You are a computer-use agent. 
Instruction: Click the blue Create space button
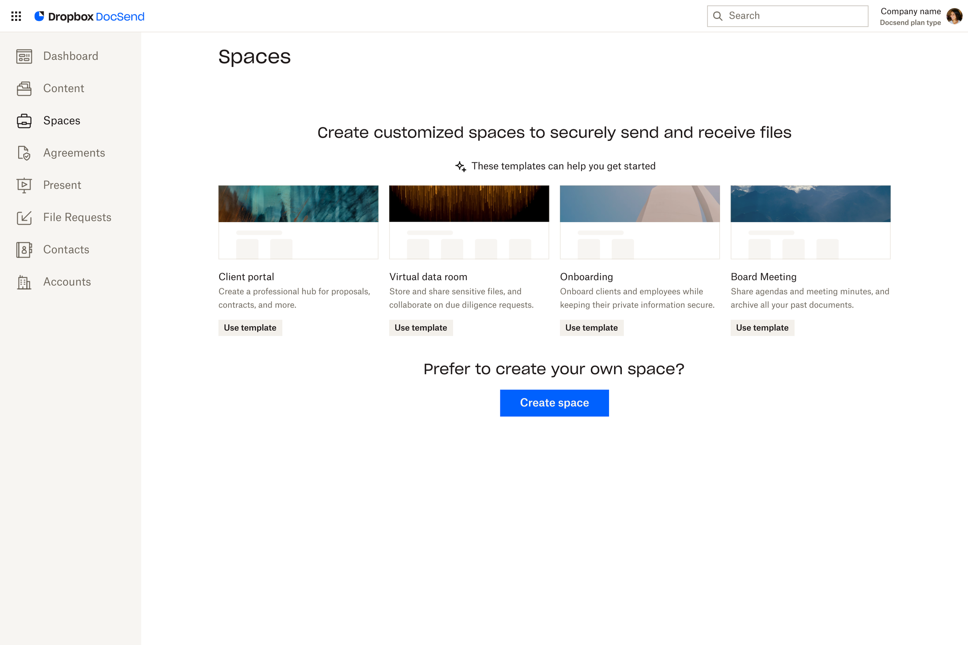click(554, 403)
